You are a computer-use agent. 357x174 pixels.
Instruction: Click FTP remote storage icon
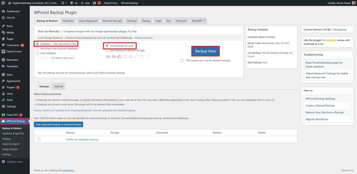(x=108, y=57)
